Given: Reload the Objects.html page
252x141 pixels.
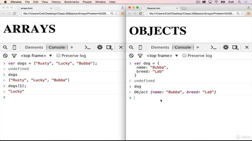Looking at the screenshot, I should 141,14.
